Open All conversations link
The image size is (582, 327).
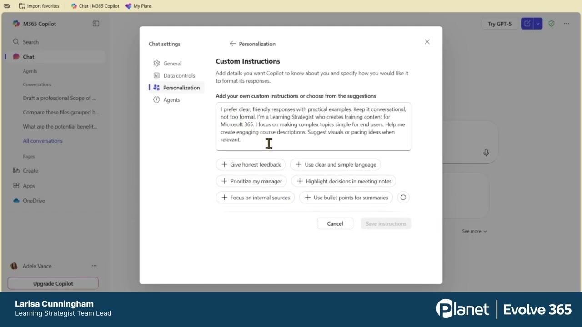click(43, 141)
